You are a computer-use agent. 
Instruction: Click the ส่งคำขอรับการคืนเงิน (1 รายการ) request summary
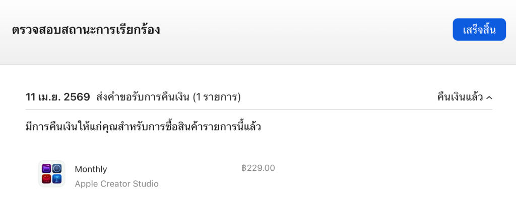(x=168, y=97)
